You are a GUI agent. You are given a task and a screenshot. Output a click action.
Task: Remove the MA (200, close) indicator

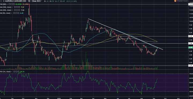point(19,10)
